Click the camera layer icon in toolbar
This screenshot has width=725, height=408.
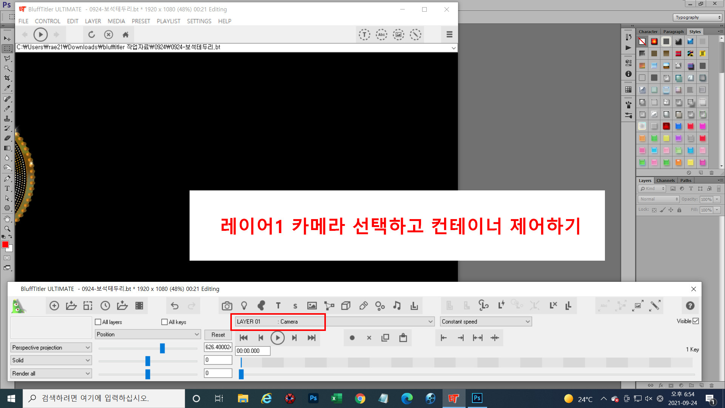tap(227, 306)
